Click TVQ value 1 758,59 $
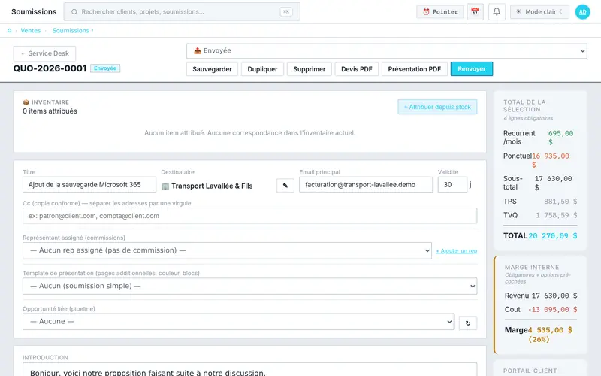Viewport: 601px width, 376px height. click(x=557, y=215)
